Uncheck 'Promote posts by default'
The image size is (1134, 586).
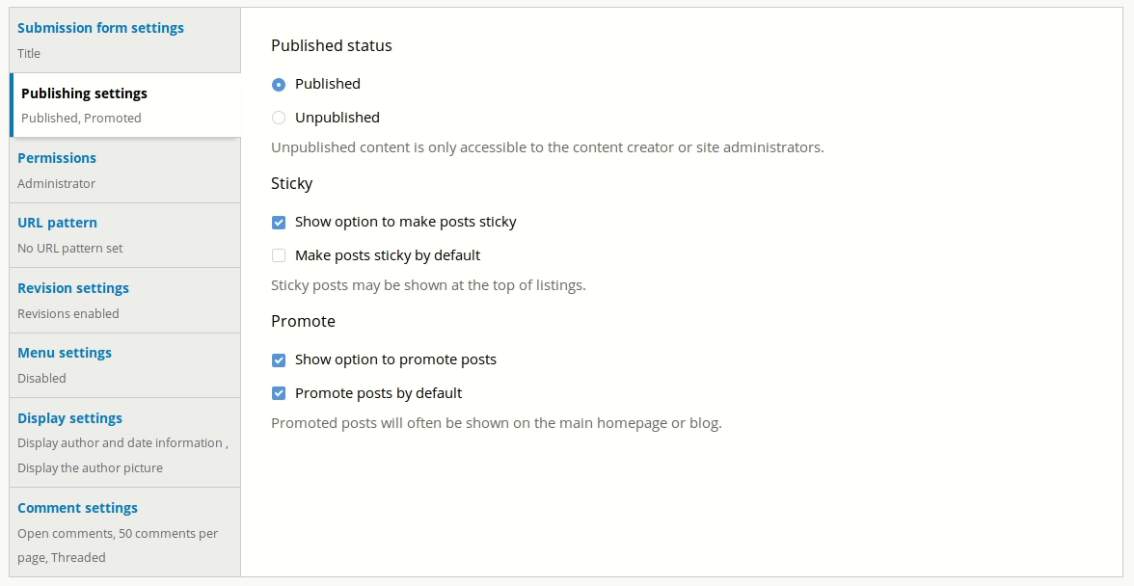pyautogui.click(x=279, y=392)
